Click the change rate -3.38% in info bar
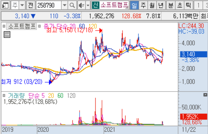This screenshot has width=208, height=134. click(x=72, y=16)
